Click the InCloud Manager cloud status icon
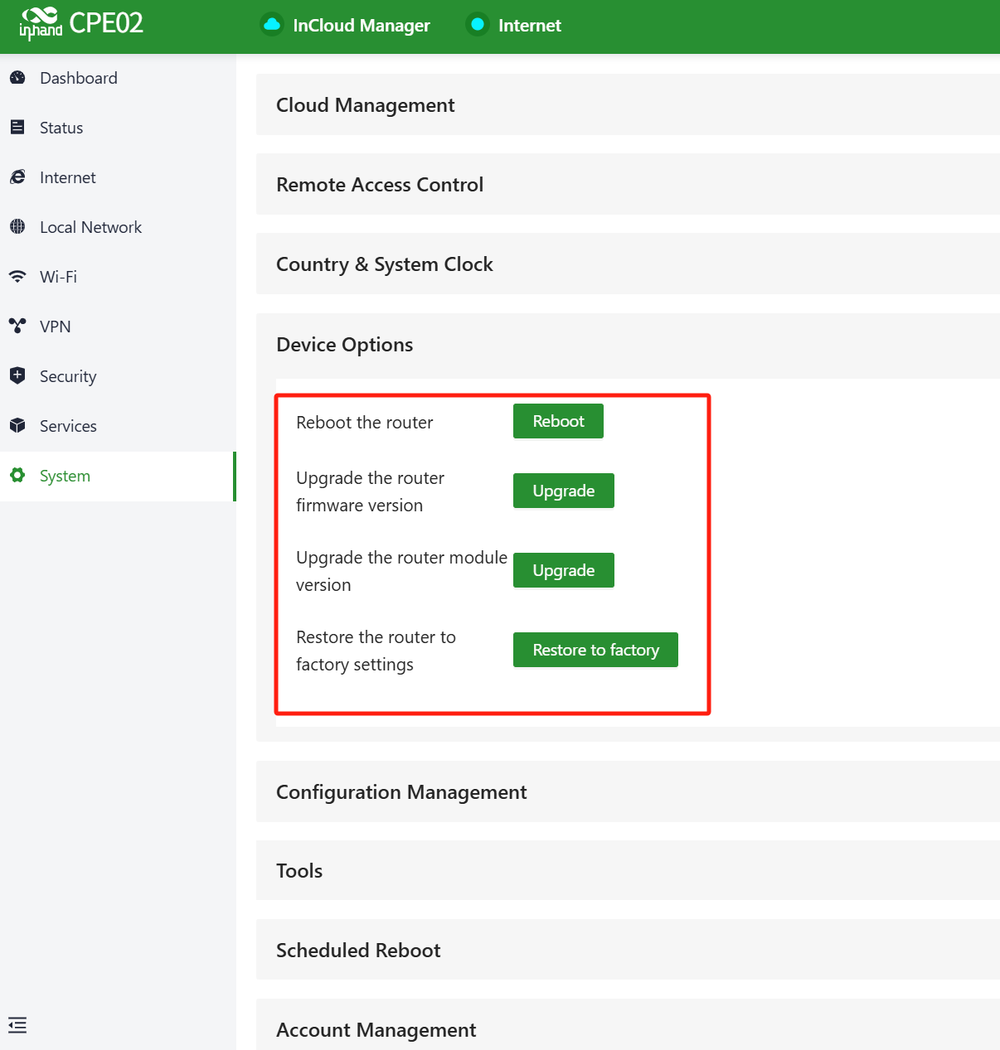The height and width of the screenshot is (1050, 1000). coord(272,25)
